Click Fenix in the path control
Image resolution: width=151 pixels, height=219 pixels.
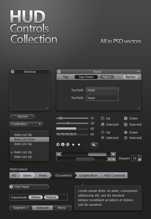[x=43, y=175]
